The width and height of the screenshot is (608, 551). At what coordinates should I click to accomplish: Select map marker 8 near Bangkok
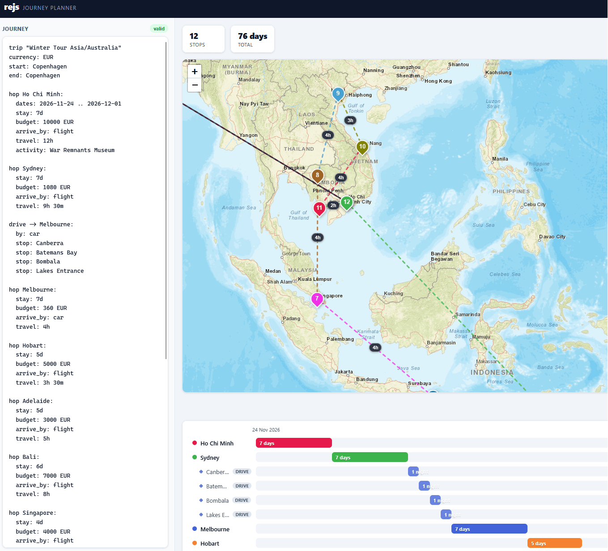pyautogui.click(x=318, y=176)
